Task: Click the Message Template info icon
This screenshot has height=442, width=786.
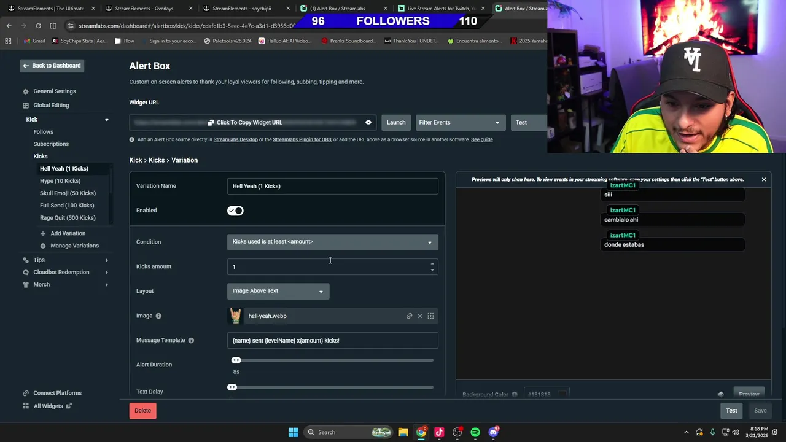Action: pos(191,340)
